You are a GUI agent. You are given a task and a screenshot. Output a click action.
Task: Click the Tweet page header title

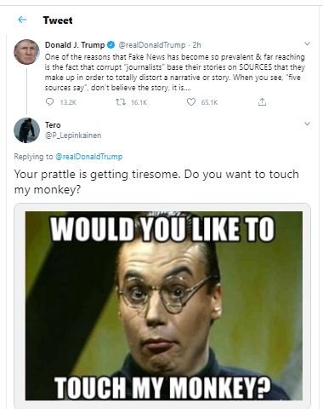pyautogui.click(x=58, y=20)
